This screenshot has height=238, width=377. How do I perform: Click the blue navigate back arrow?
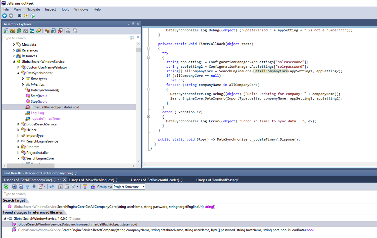coord(5,16)
